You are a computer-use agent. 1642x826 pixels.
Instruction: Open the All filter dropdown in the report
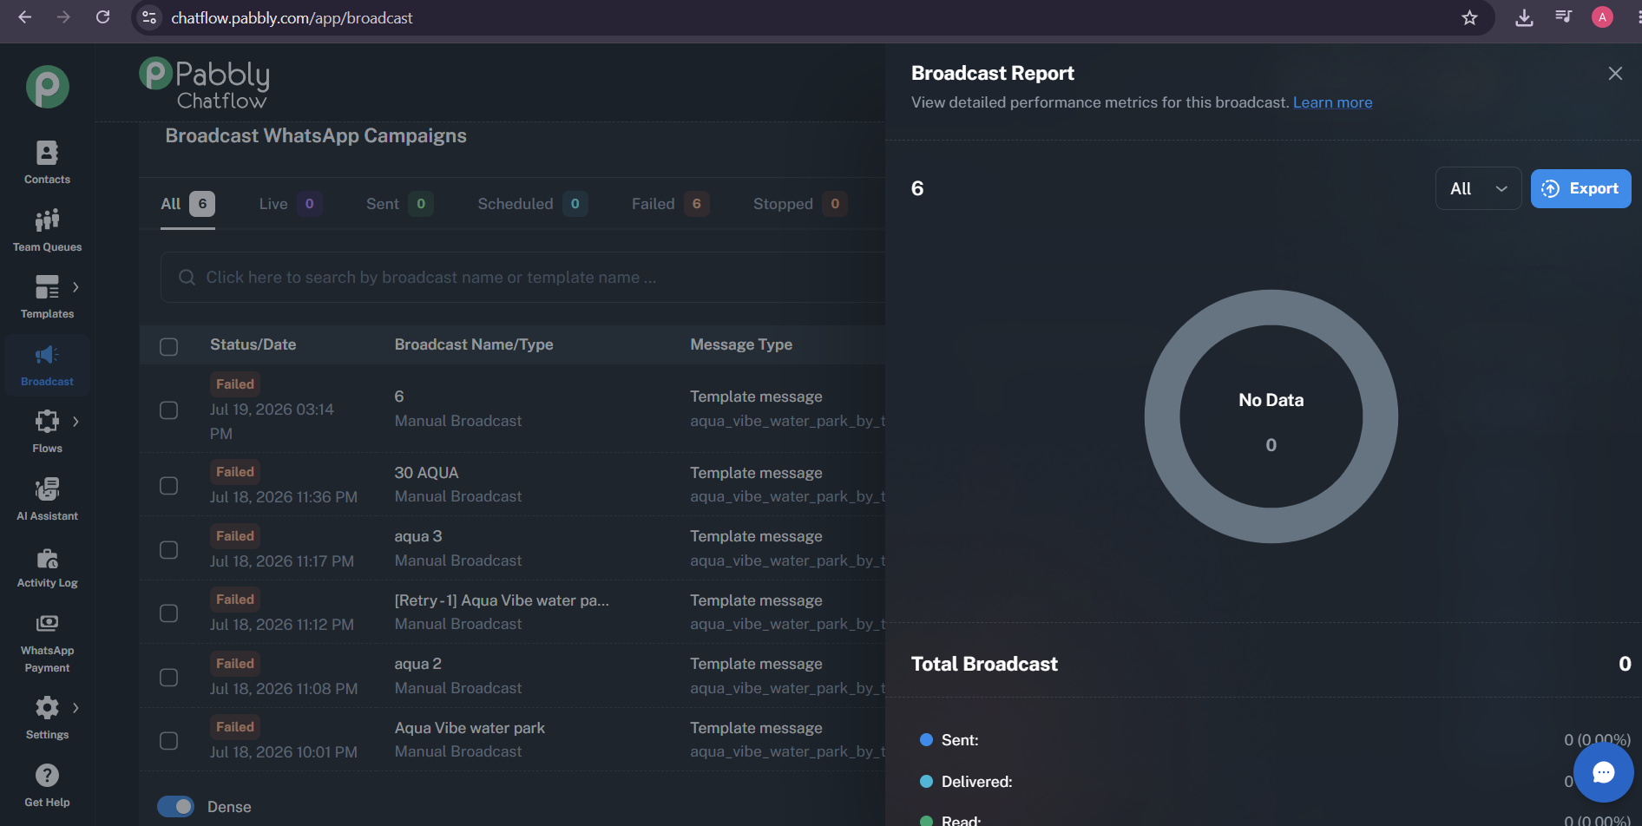1478,188
